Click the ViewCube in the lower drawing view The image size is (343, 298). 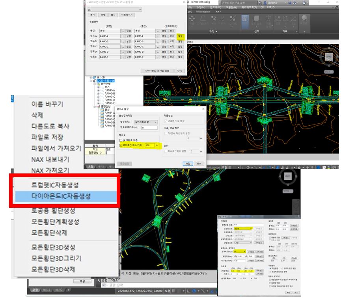tap(288, 176)
